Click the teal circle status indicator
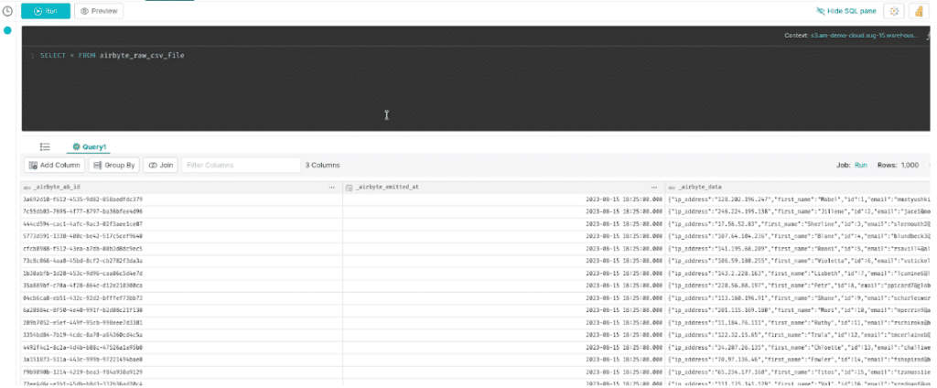Screen dimensions: 937x388 [8, 31]
